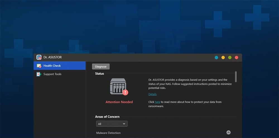Click the Support Tools sidebar icon
Image resolution: width=279 pixels, height=138 pixels.
[x=39, y=74]
